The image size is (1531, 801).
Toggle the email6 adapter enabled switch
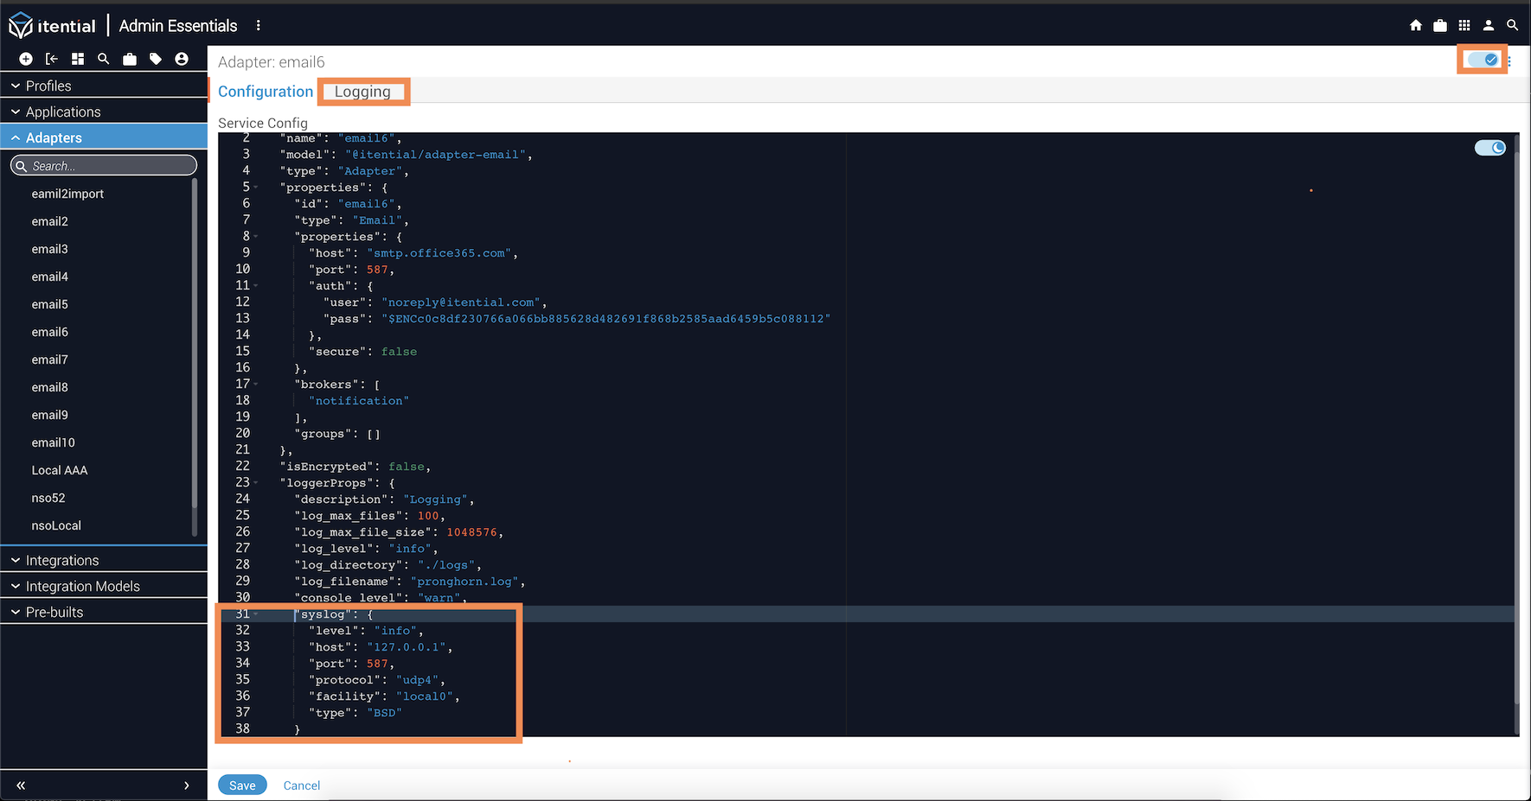click(1484, 60)
